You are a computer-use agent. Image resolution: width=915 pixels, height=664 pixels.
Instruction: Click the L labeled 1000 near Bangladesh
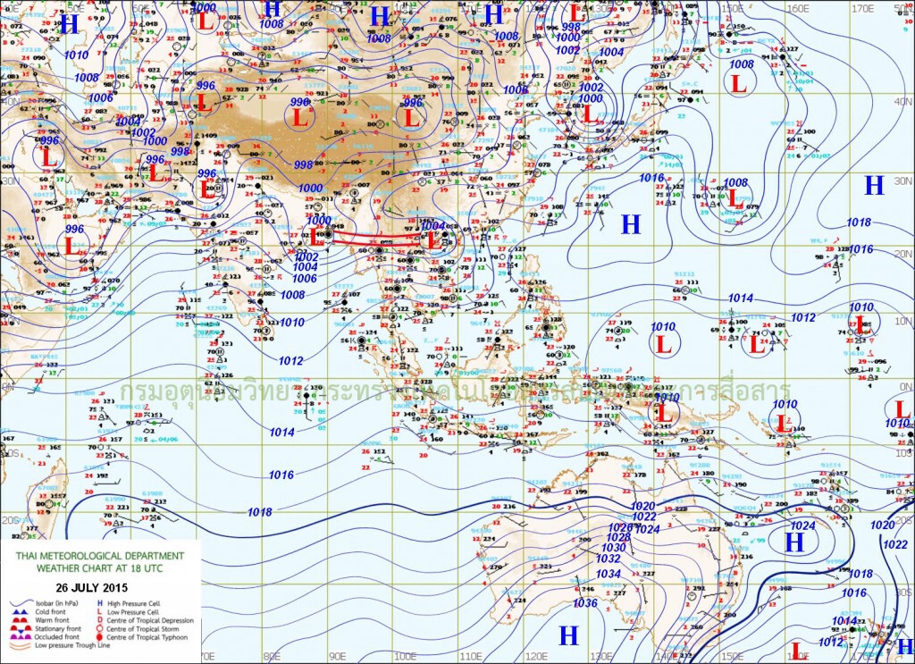tap(315, 237)
